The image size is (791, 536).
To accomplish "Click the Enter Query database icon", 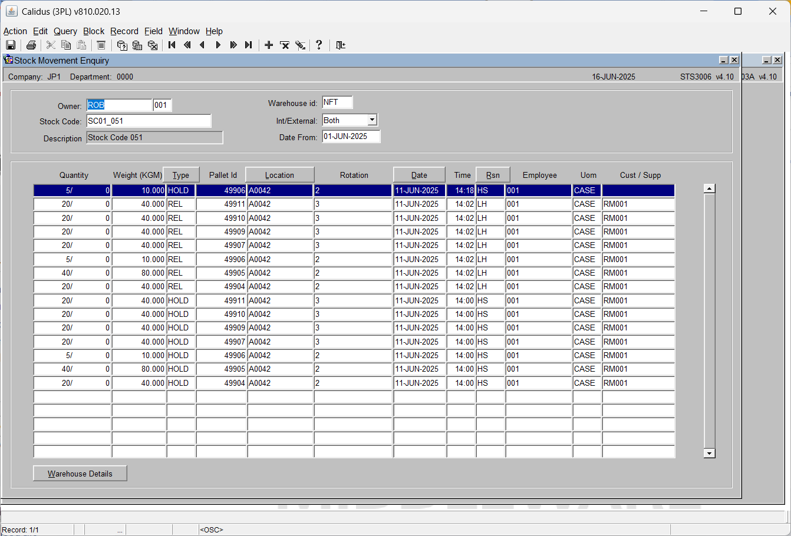I will tap(122, 45).
